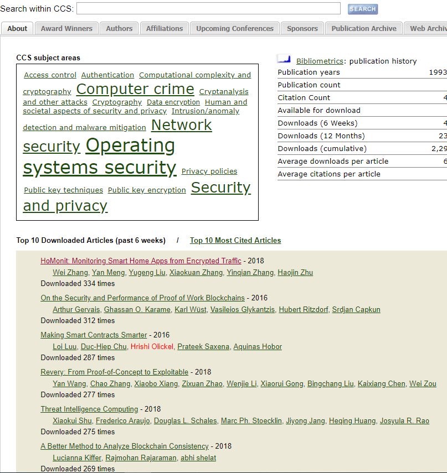The height and width of the screenshot is (473, 447).
Task: Click the Public key techniques link
Action: pyautogui.click(x=64, y=190)
